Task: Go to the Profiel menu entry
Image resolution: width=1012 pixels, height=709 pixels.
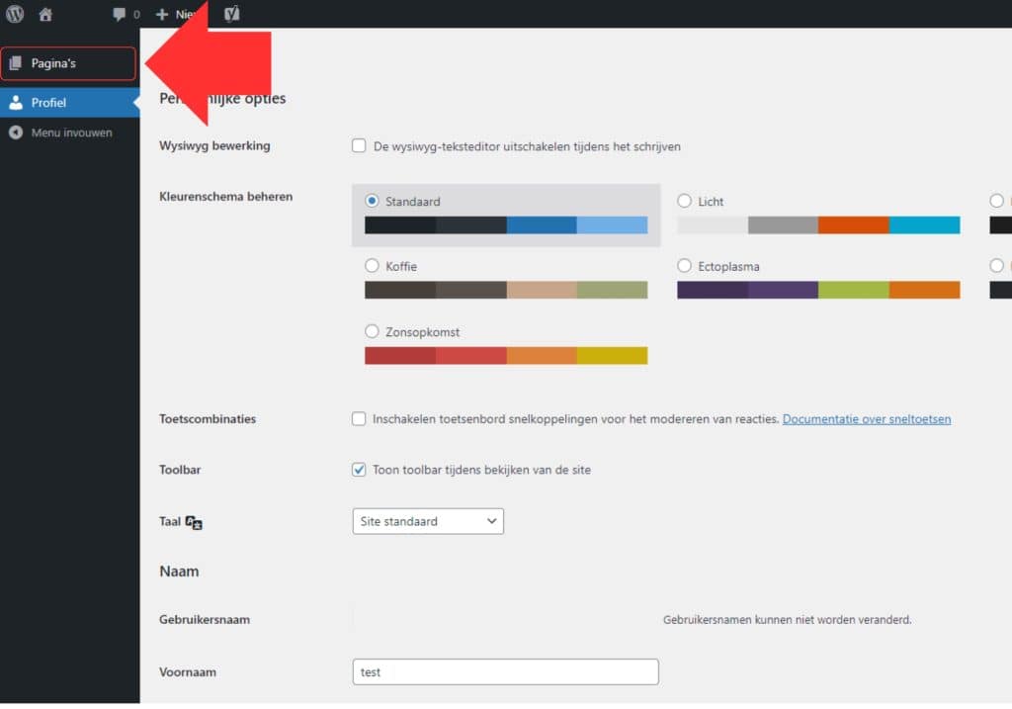Action: pos(49,101)
